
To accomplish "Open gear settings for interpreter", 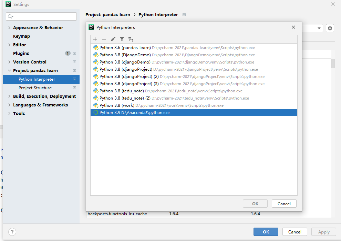I will click(x=330, y=28).
